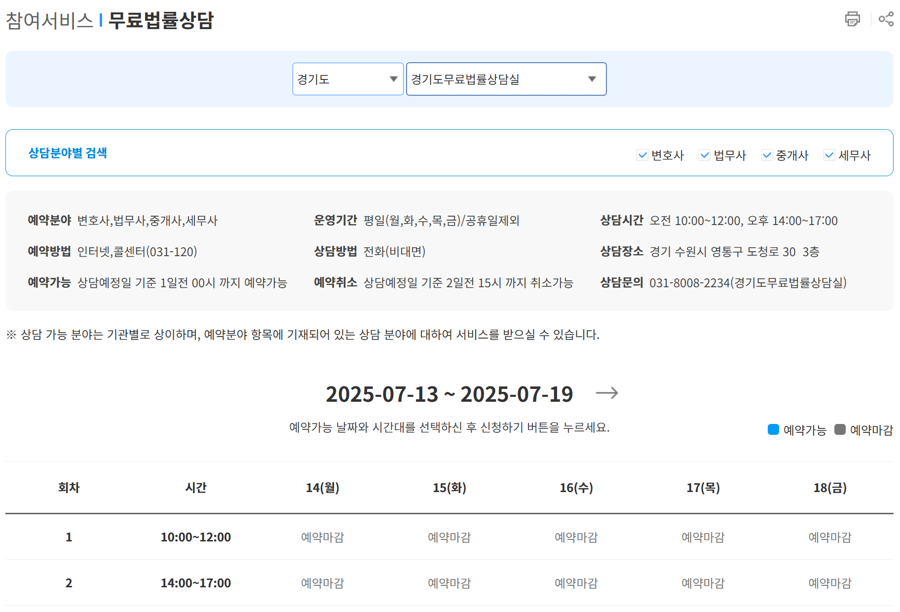The height and width of the screenshot is (612, 900).
Task: Click the address 경기 수원시 영통구 도청로 30
Action: coord(723,252)
